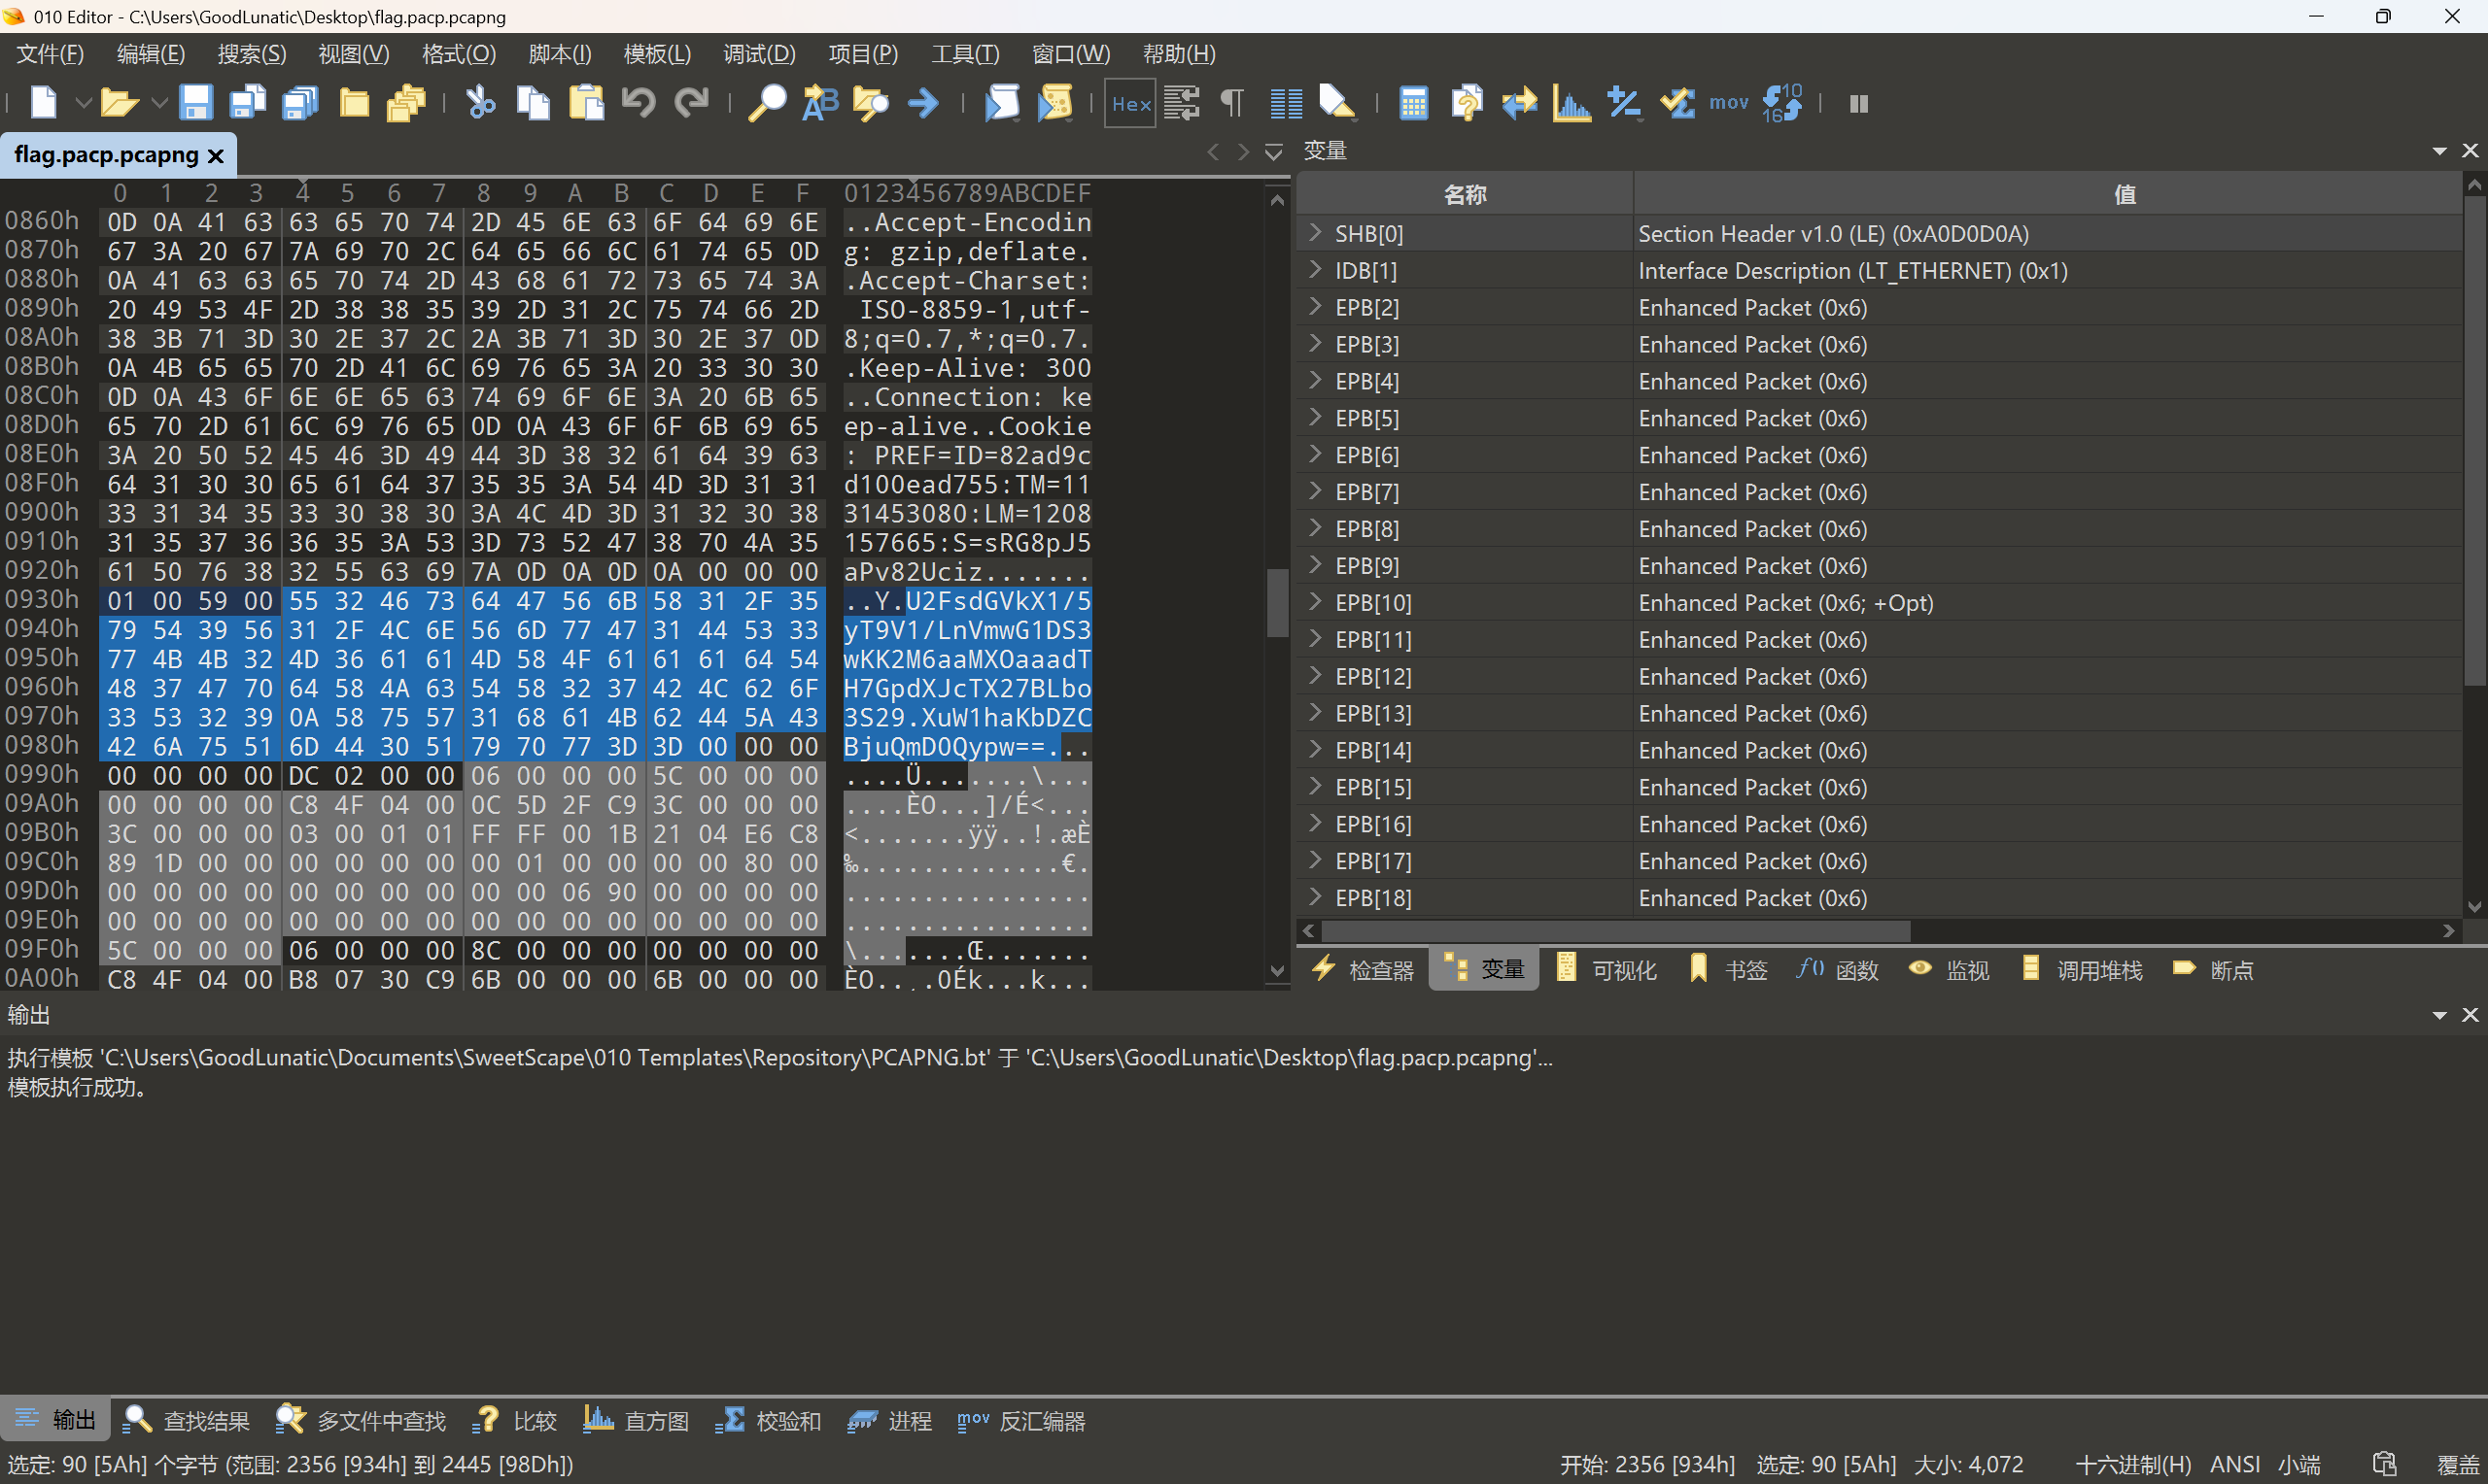Viewport: 2488px width, 1484px height.
Task: Click the Close All stacked folders icon
Action: [406, 103]
